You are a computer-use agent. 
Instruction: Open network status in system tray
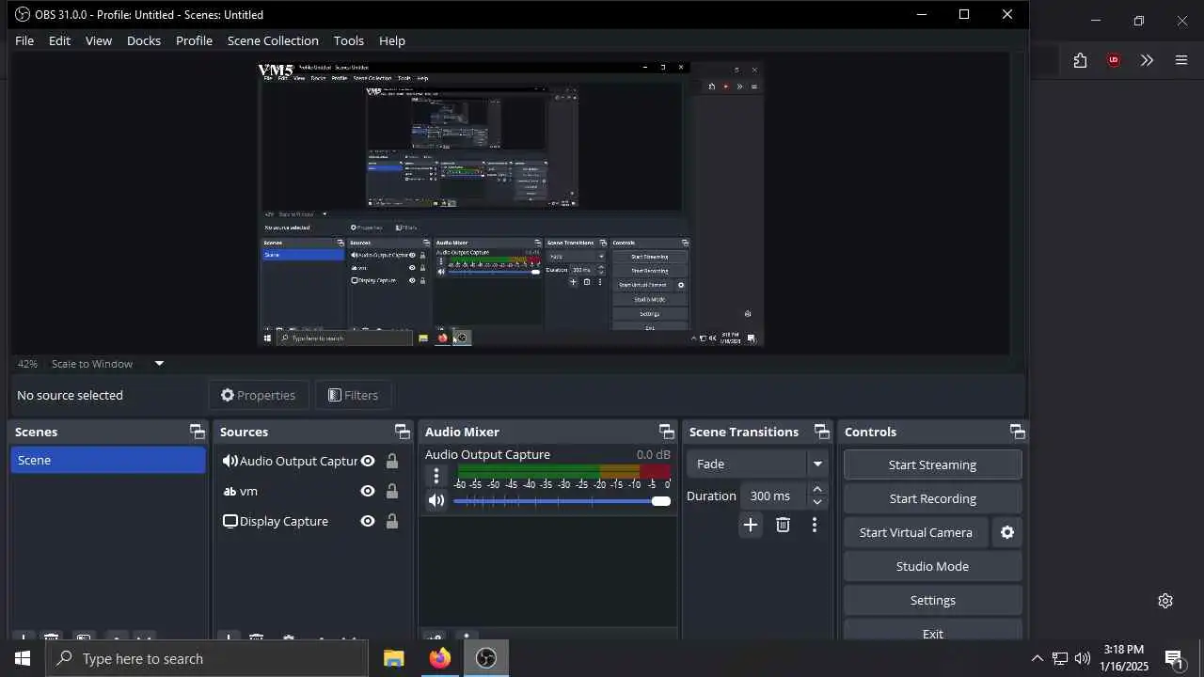coord(1059,658)
